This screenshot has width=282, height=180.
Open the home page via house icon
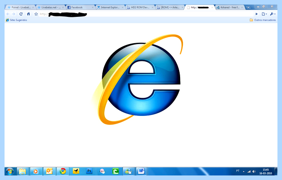point(28,14)
